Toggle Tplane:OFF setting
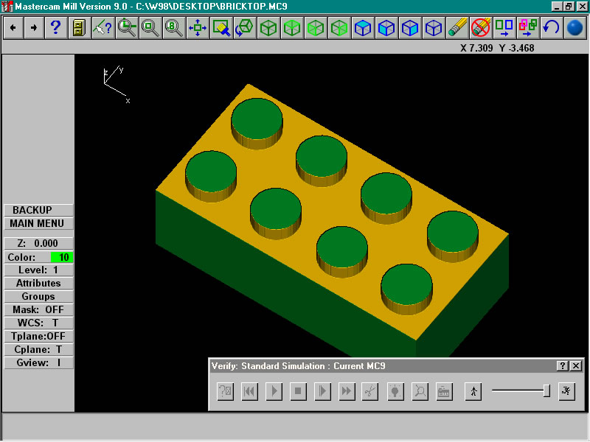Viewport: 590px width, 442px height. [38, 337]
